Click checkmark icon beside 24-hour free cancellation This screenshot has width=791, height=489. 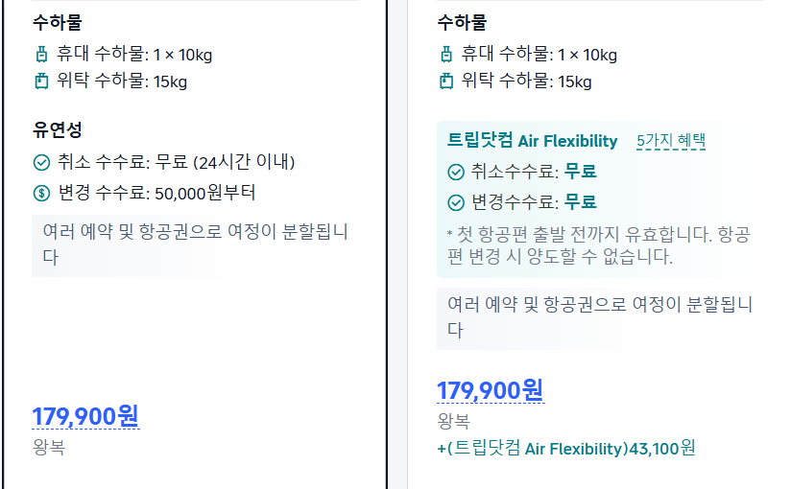[42, 162]
